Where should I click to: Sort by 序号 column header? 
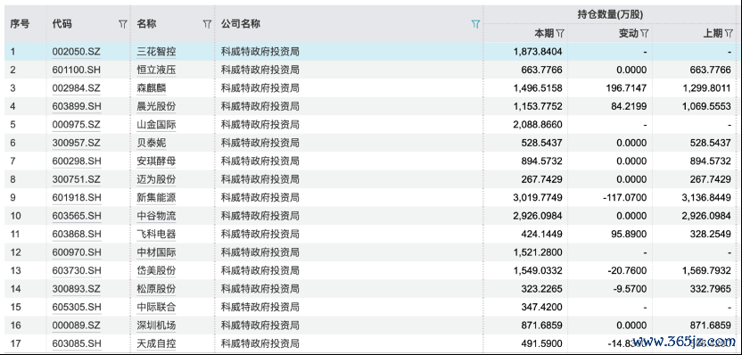pos(20,24)
